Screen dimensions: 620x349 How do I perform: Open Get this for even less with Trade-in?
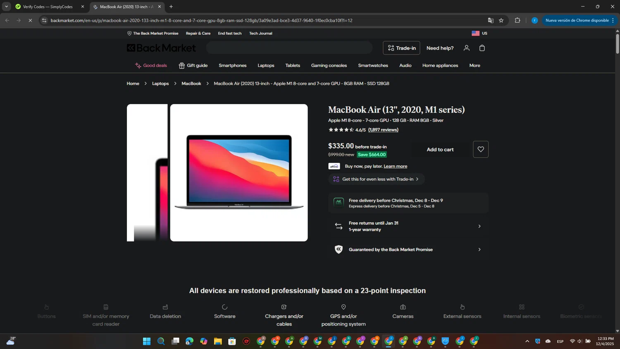click(377, 179)
